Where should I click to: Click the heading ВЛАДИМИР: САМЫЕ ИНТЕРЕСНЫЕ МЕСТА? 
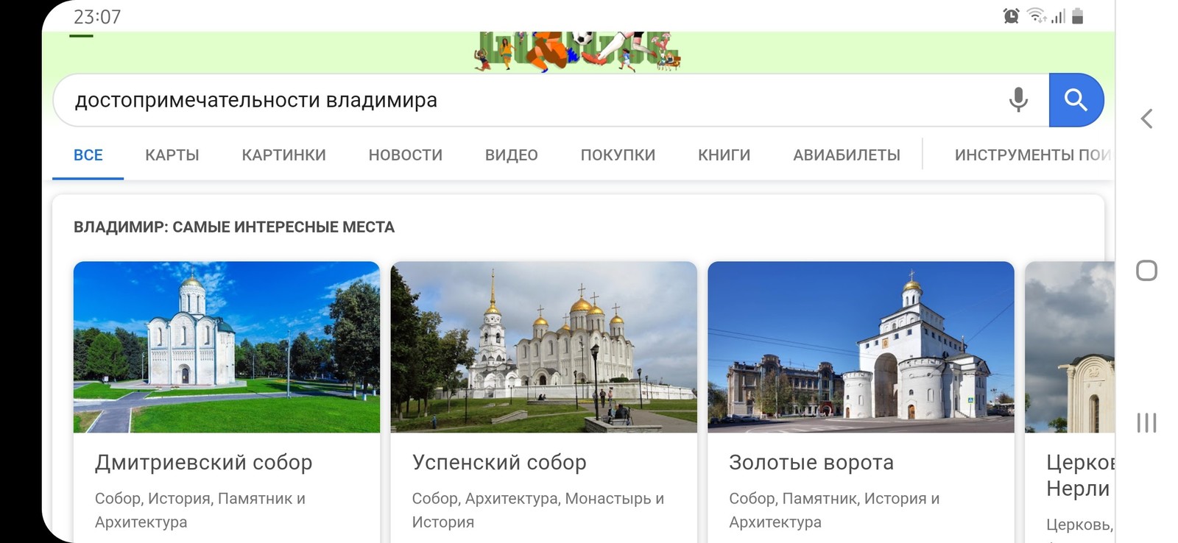pyautogui.click(x=234, y=227)
